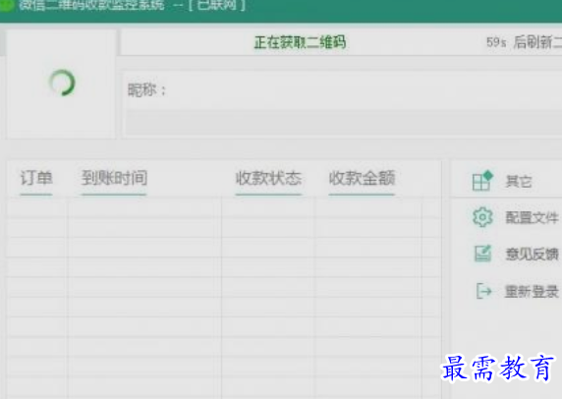Click the 正在获取二维码 status text
562x399 pixels.
(300, 42)
